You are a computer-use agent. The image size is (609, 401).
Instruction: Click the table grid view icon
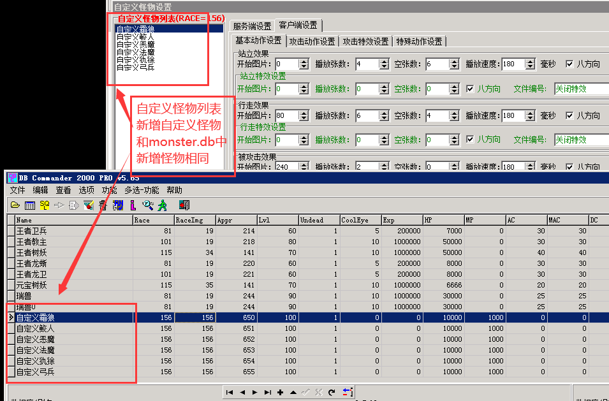click(29, 205)
